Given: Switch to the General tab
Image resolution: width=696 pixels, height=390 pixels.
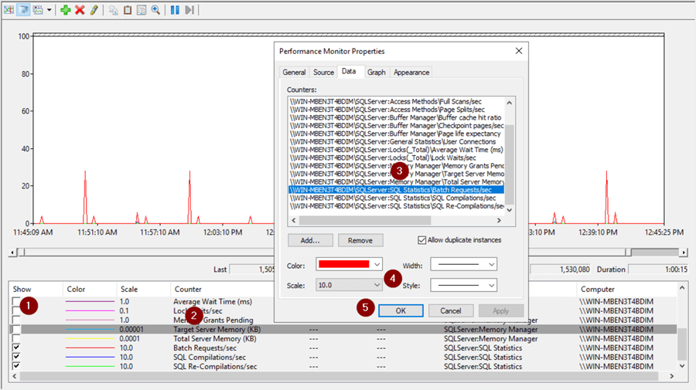Looking at the screenshot, I should pos(295,73).
